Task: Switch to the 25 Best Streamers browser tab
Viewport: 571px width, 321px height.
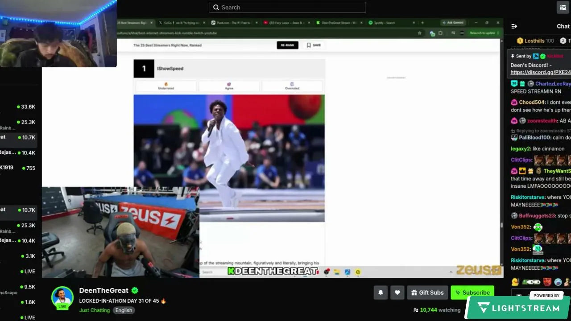Action: [135, 23]
